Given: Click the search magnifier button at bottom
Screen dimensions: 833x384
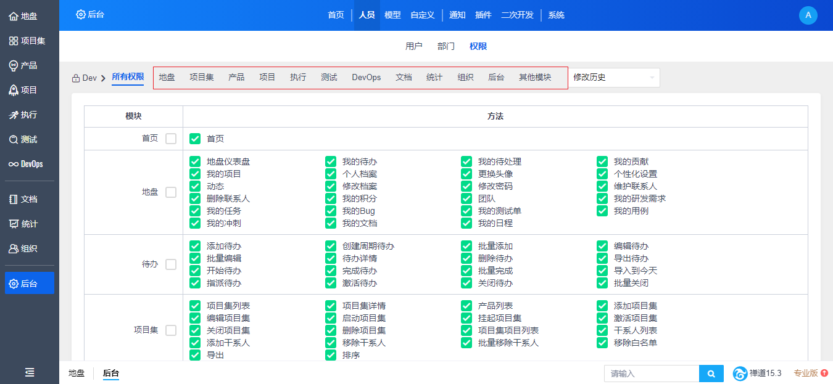Looking at the screenshot, I should tap(711, 374).
